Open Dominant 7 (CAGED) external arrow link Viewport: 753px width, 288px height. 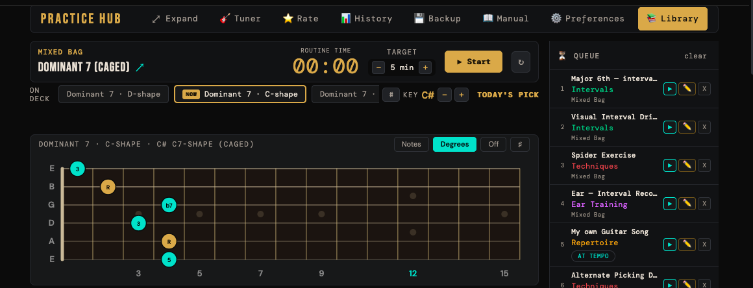tap(140, 67)
